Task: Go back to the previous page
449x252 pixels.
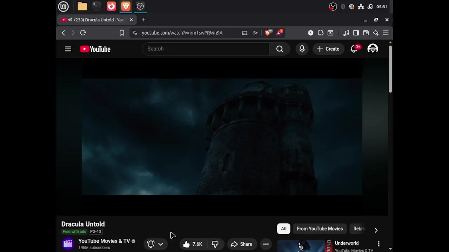Action: pos(63,33)
